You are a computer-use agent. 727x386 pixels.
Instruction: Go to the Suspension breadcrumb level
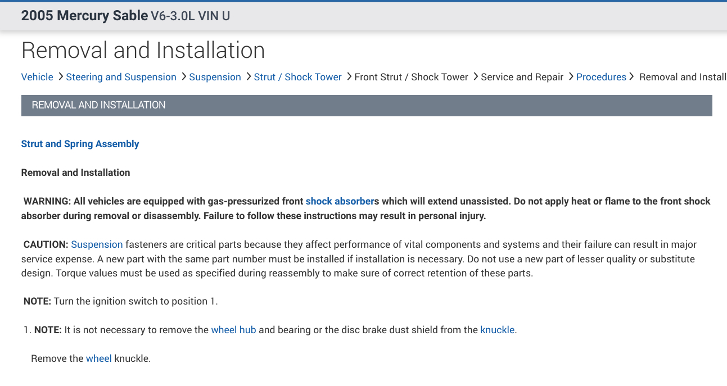pos(215,77)
